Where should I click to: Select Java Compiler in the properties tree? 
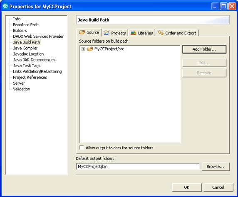coord(25,48)
